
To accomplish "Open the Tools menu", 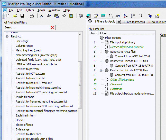I will tap(41, 10).
